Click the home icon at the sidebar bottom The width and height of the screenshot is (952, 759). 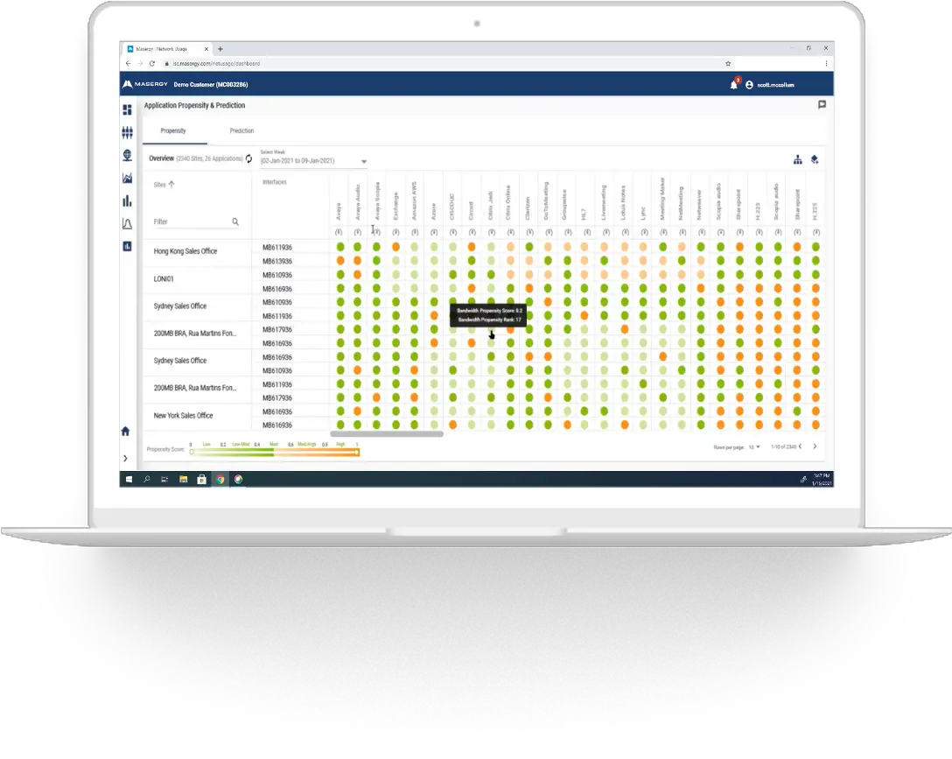click(x=126, y=431)
